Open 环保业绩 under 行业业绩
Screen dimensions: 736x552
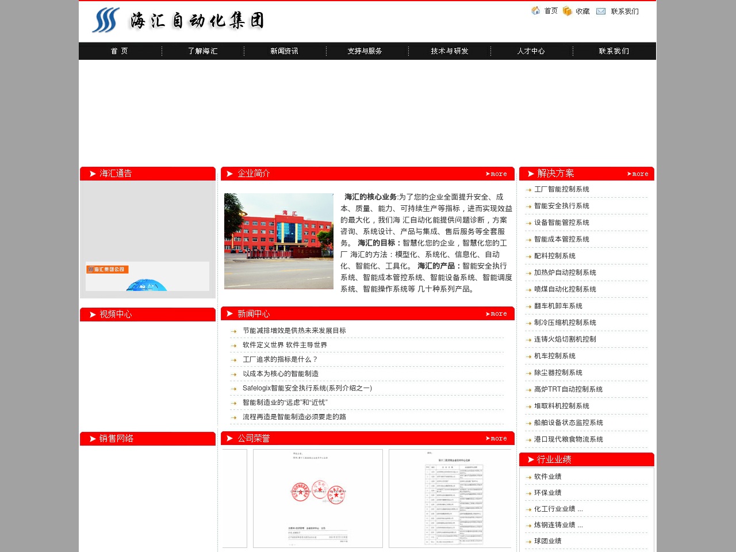[548, 493]
